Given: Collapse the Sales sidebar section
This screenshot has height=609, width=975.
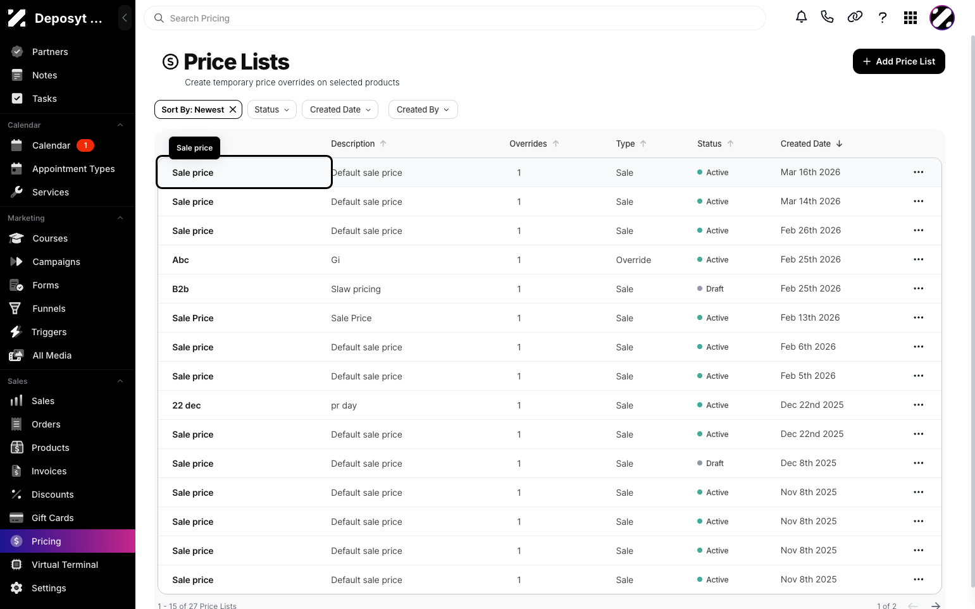Looking at the screenshot, I should [x=120, y=381].
